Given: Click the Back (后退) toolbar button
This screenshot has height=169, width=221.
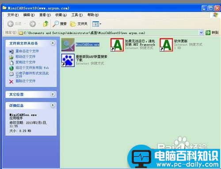Looking at the screenshot, I should (x=14, y=24).
